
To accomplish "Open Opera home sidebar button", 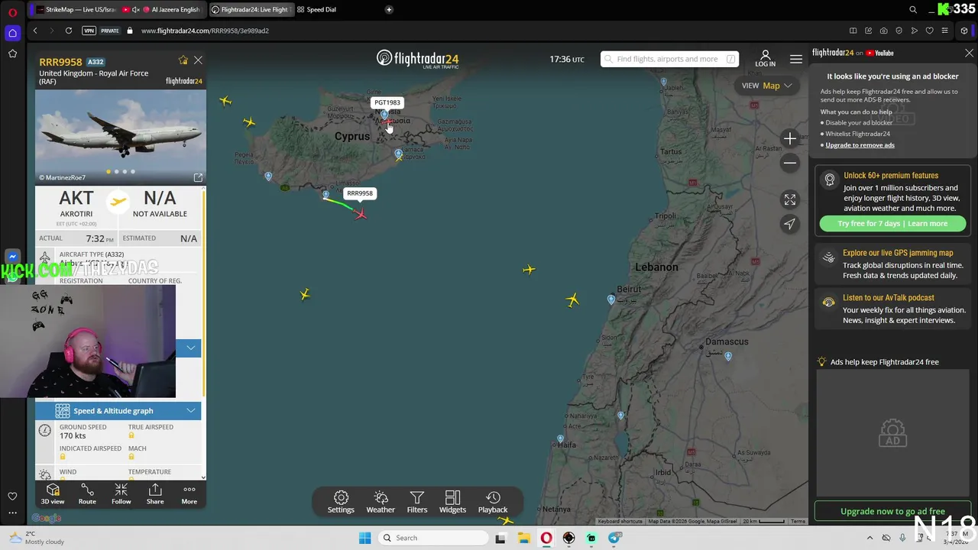I will point(12,33).
